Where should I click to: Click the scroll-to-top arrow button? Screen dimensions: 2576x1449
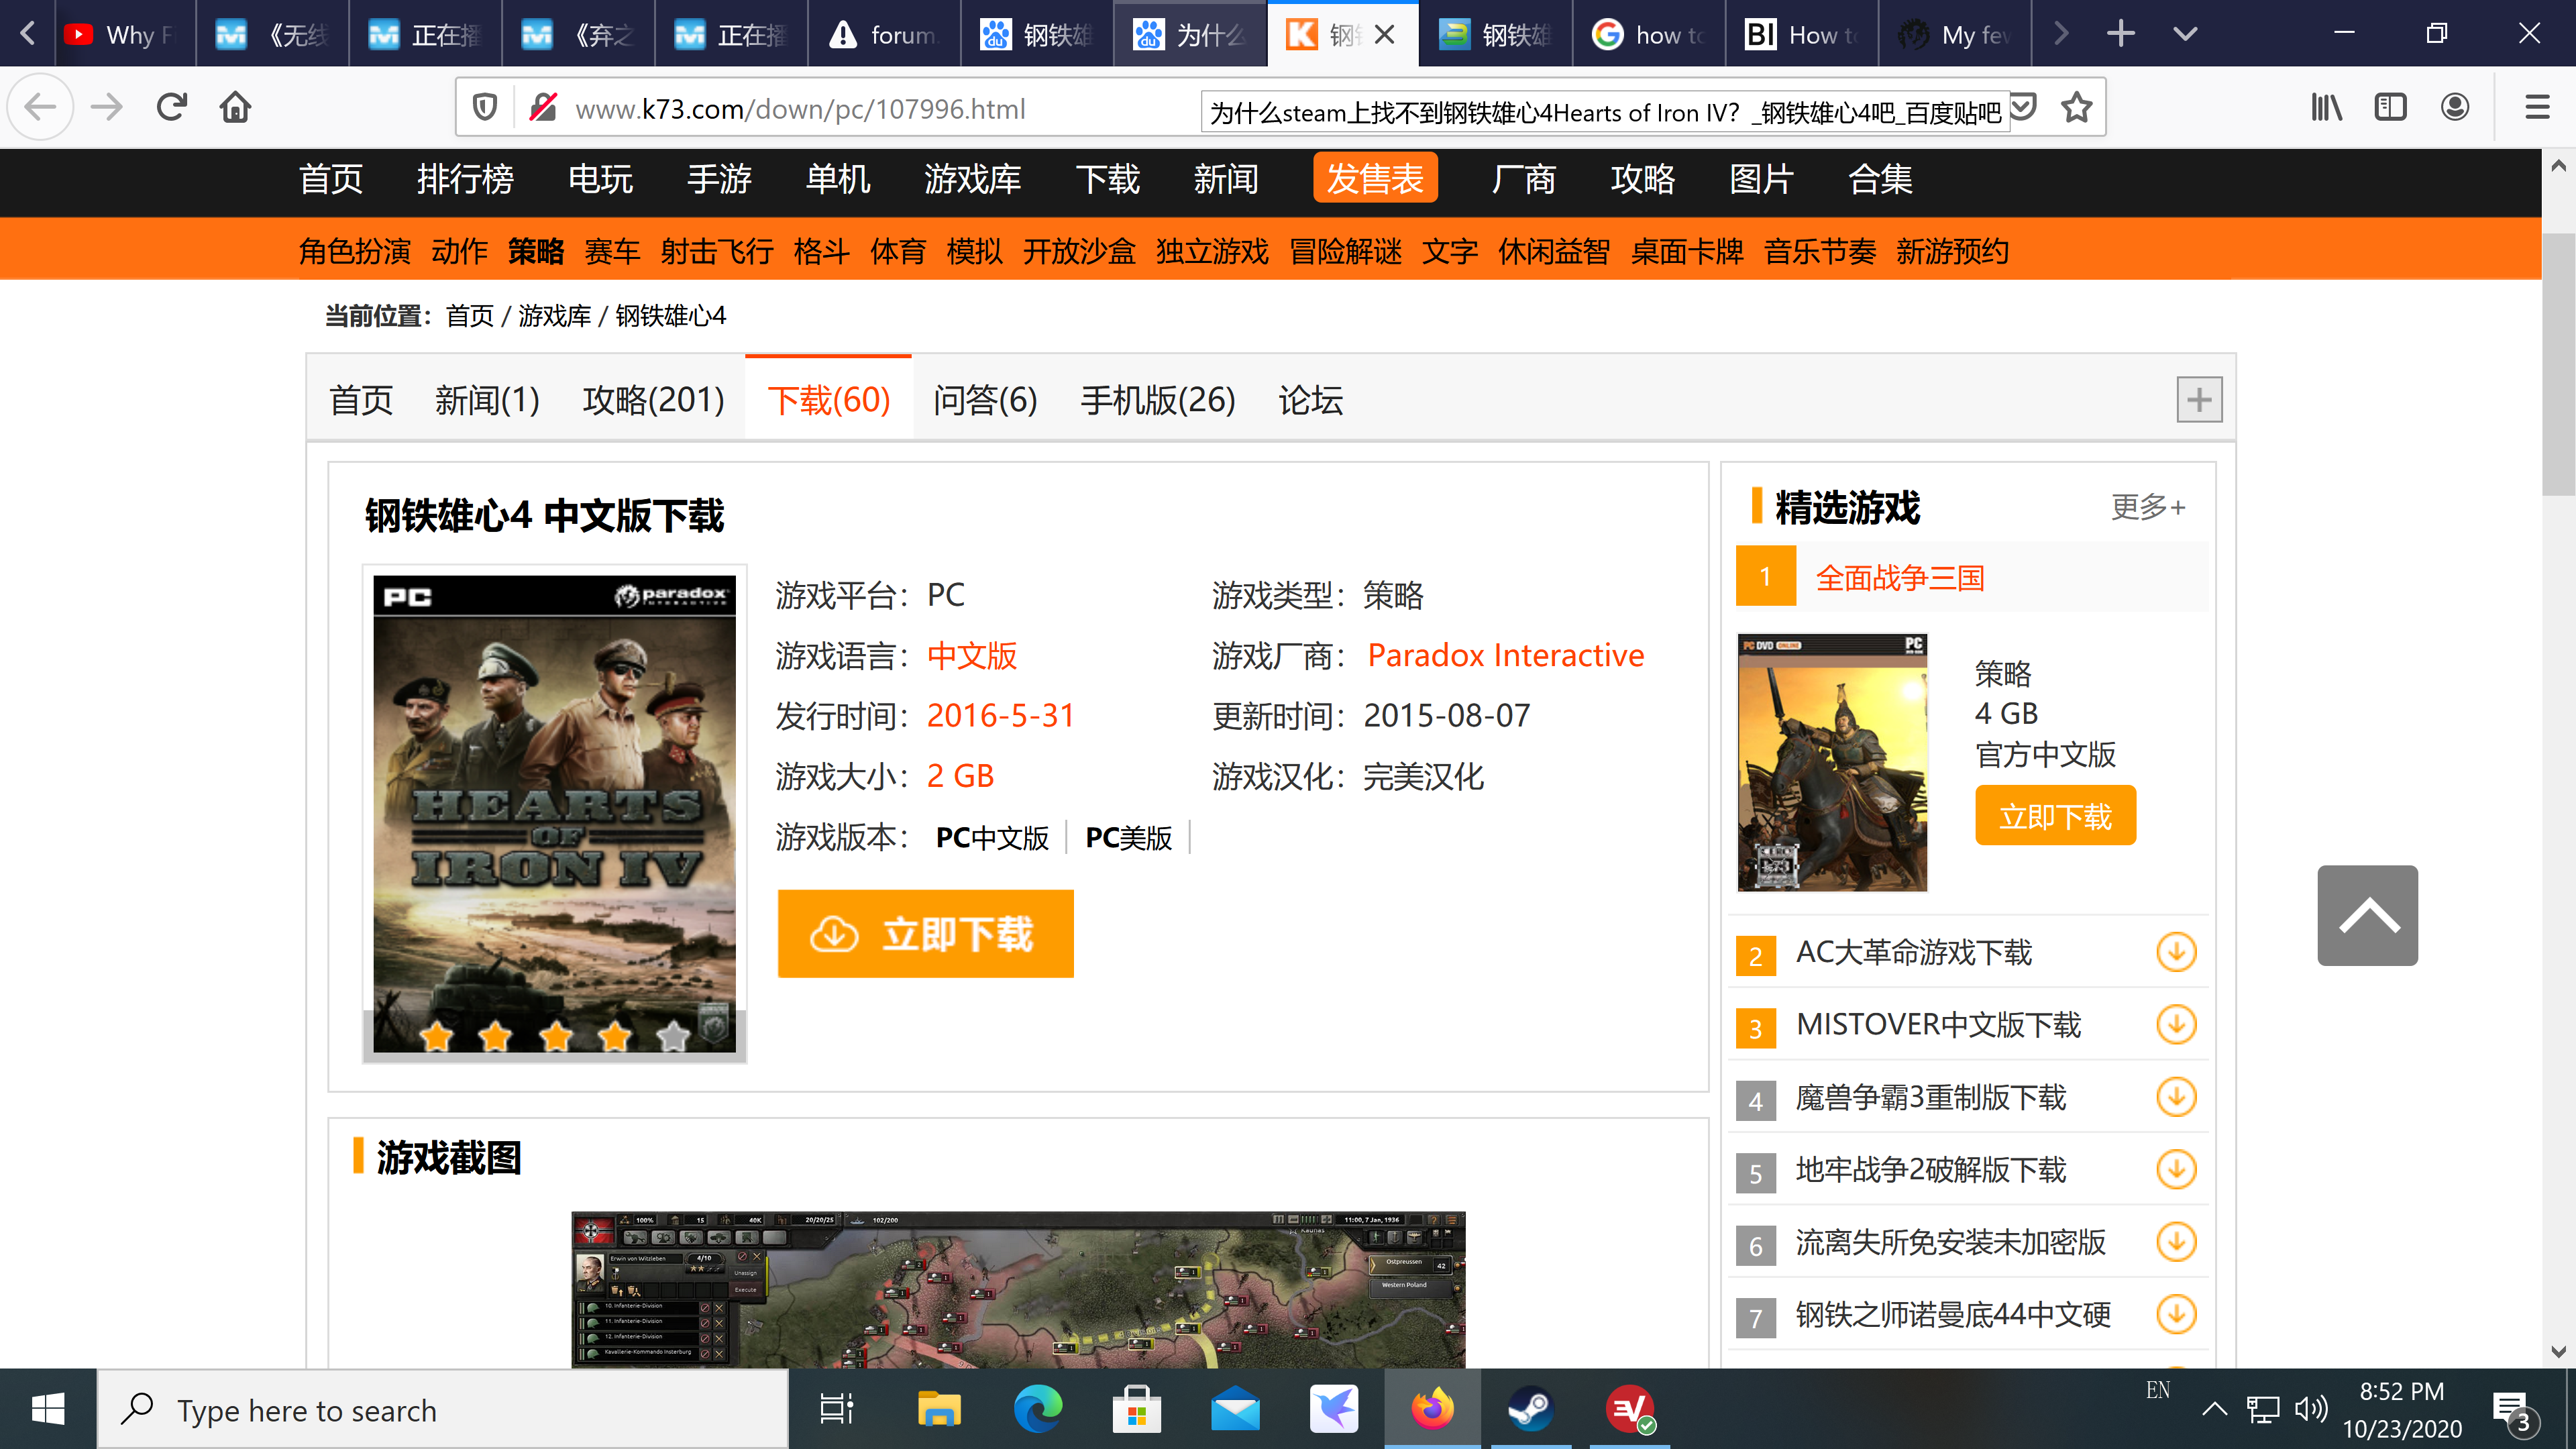tap(2367, 915)
